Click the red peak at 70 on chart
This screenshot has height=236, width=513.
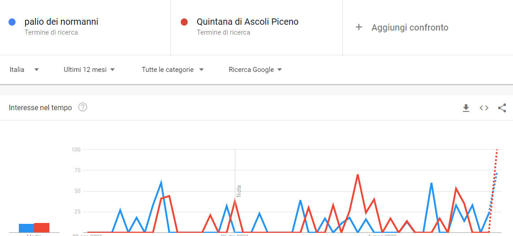[x=358, y=175]
